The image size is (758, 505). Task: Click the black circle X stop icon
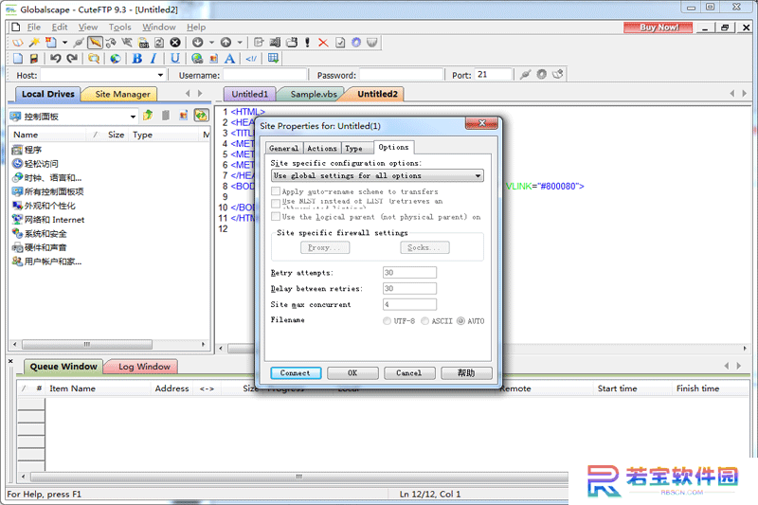point(175,43)
